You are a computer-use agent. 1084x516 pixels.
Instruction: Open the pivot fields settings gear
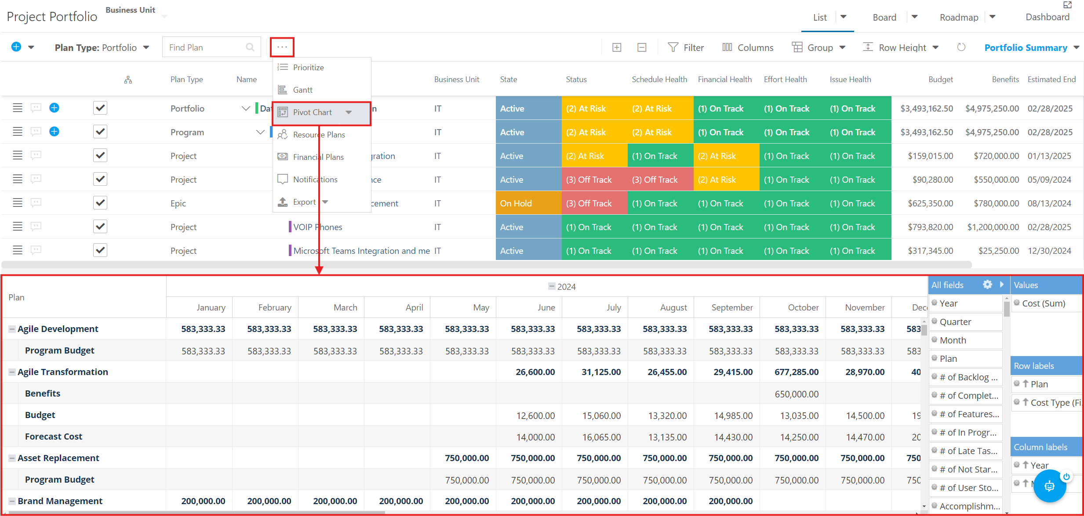(x=987, y=285)
